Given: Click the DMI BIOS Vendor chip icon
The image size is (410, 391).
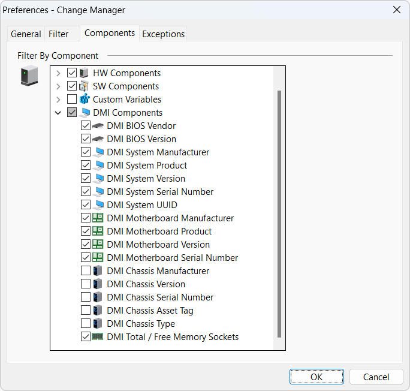Looking at the screenshot, I should pos(98,126).
